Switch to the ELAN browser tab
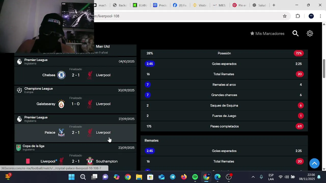The width and height of the screenshot is (326, 183). point(140,5)
